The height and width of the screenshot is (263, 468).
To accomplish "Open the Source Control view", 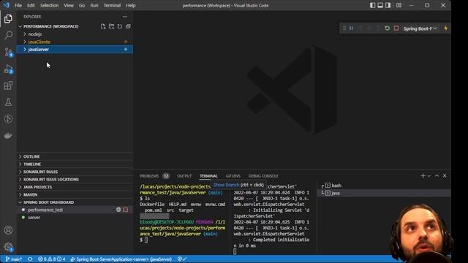I will [8, 52].
